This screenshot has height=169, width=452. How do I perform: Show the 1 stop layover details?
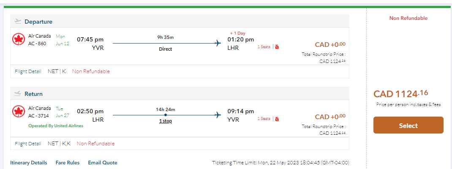point(166,121)
